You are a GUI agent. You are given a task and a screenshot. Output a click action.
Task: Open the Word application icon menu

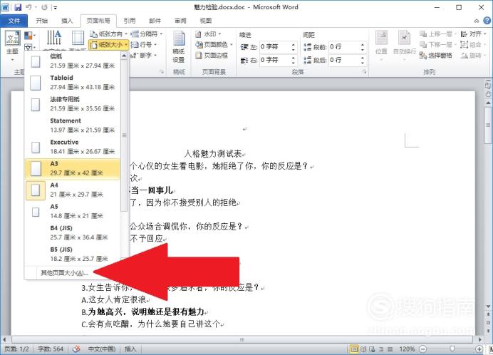point(6,7)
